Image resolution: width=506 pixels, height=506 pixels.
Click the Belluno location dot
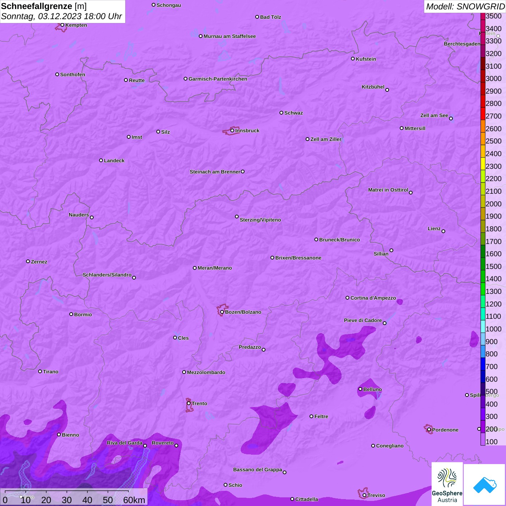(360, 389)
